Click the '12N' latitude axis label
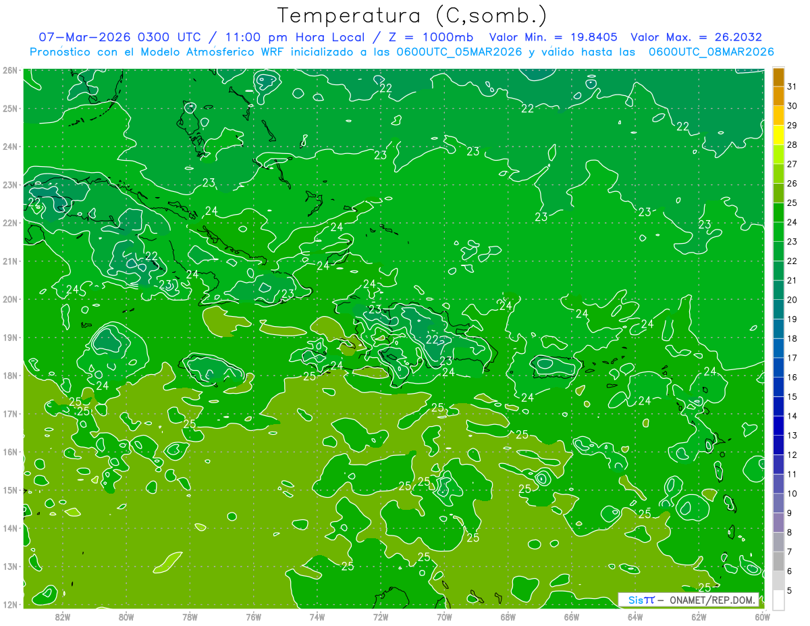Screen dimensions: 810x626 pyautogui.click(x=10, y=604)
